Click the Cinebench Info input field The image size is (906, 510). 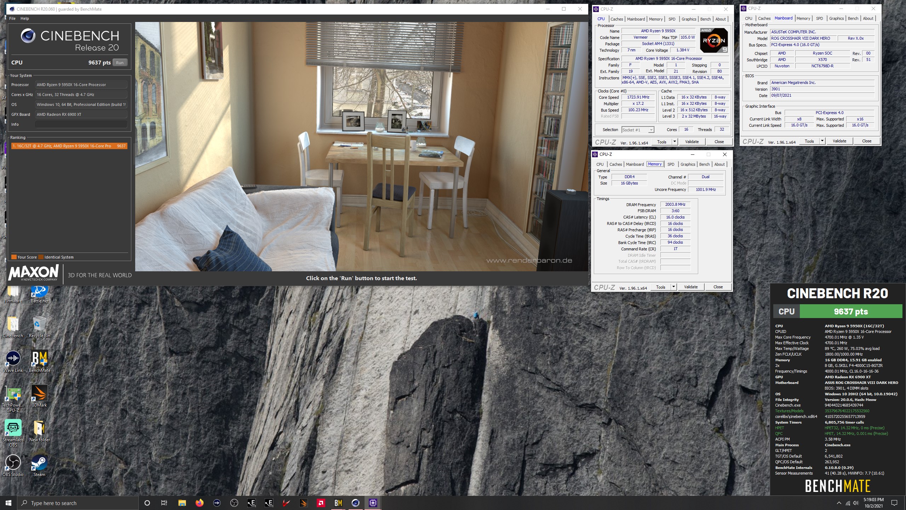pos(81,124)
